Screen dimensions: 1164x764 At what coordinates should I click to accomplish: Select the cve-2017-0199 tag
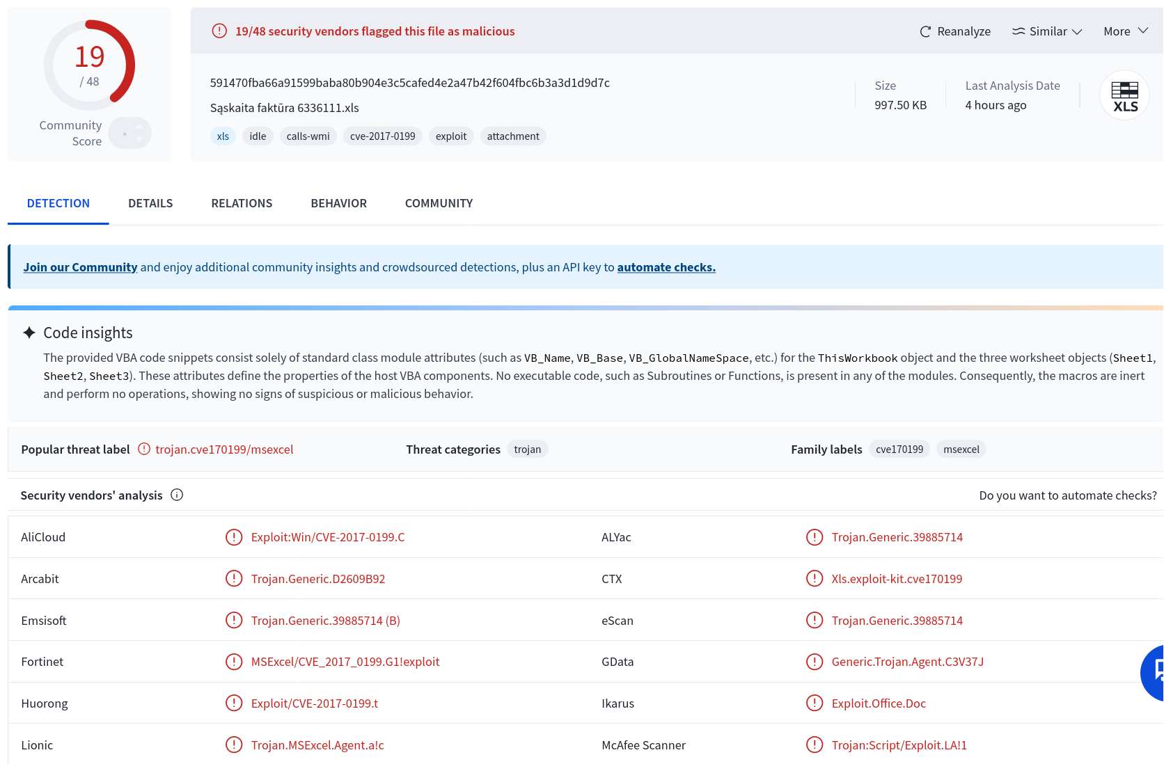383,136
